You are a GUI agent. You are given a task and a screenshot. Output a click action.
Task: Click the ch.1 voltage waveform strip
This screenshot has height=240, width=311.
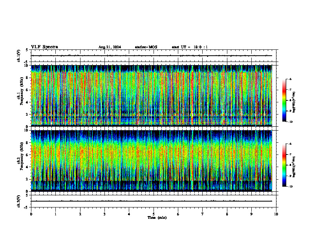[x=154, y=56]
